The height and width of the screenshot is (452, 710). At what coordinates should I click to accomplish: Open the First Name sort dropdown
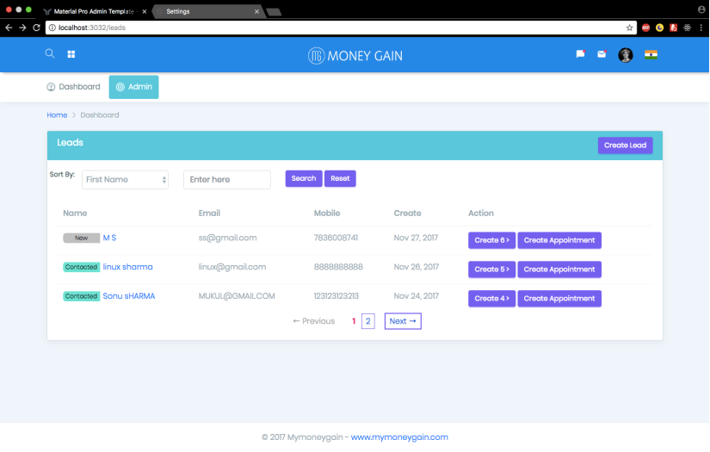pos(125,179)
